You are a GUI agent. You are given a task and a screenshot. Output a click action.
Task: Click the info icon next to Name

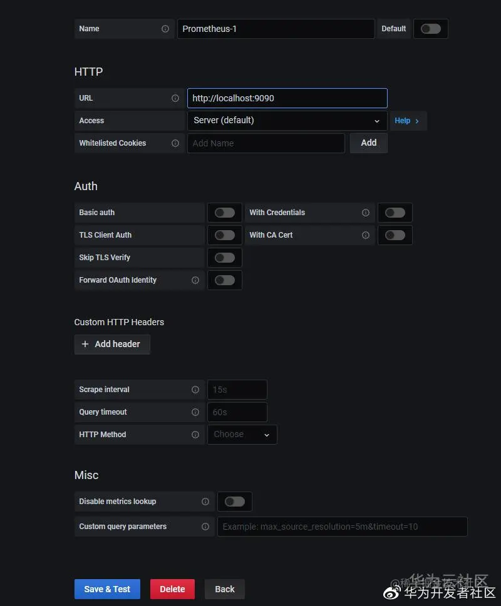click(165, 29)
